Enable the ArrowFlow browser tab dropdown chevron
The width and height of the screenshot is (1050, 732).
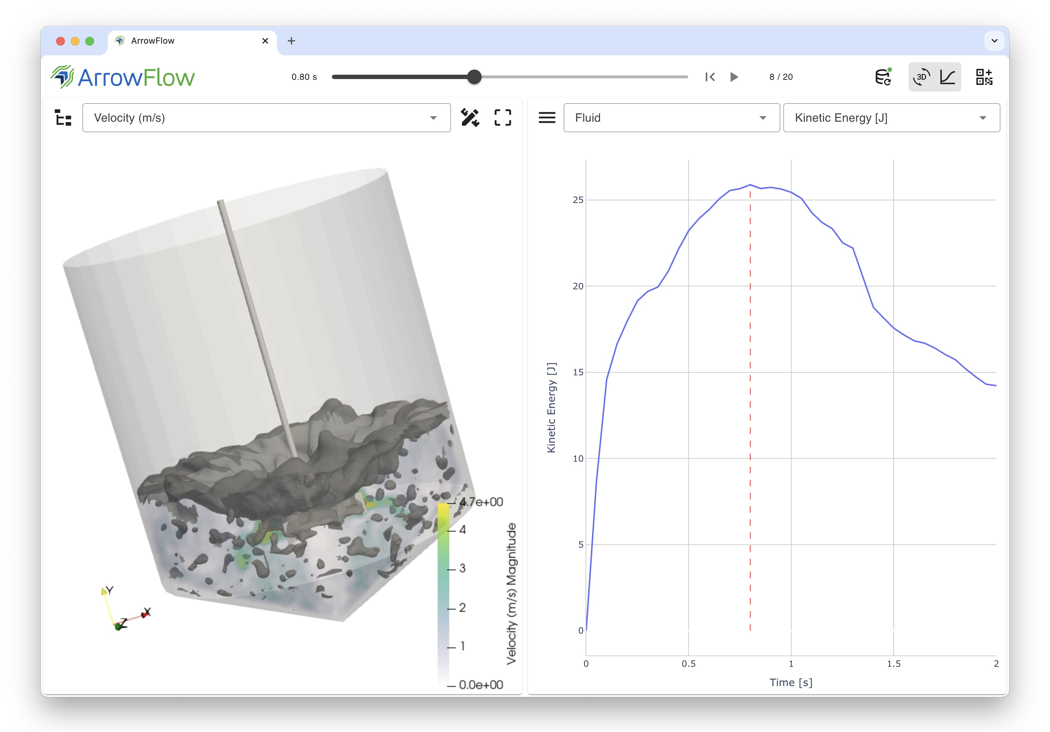[x=994, y=41]
